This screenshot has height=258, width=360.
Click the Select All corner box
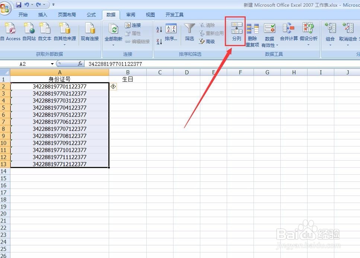[5, 72]
